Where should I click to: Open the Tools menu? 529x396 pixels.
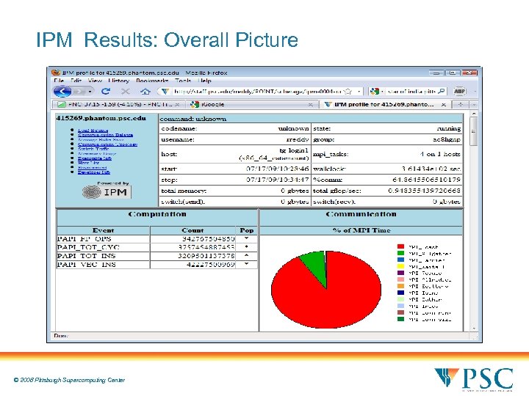click(x=183, y=81)
